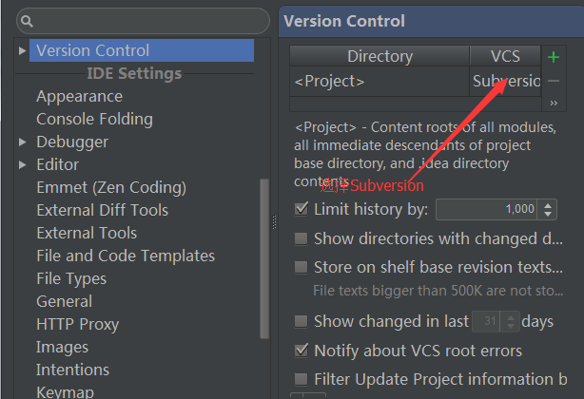Enable Show changed in last days checkbox
The image size is (584, 399).
tap(301, 321)
